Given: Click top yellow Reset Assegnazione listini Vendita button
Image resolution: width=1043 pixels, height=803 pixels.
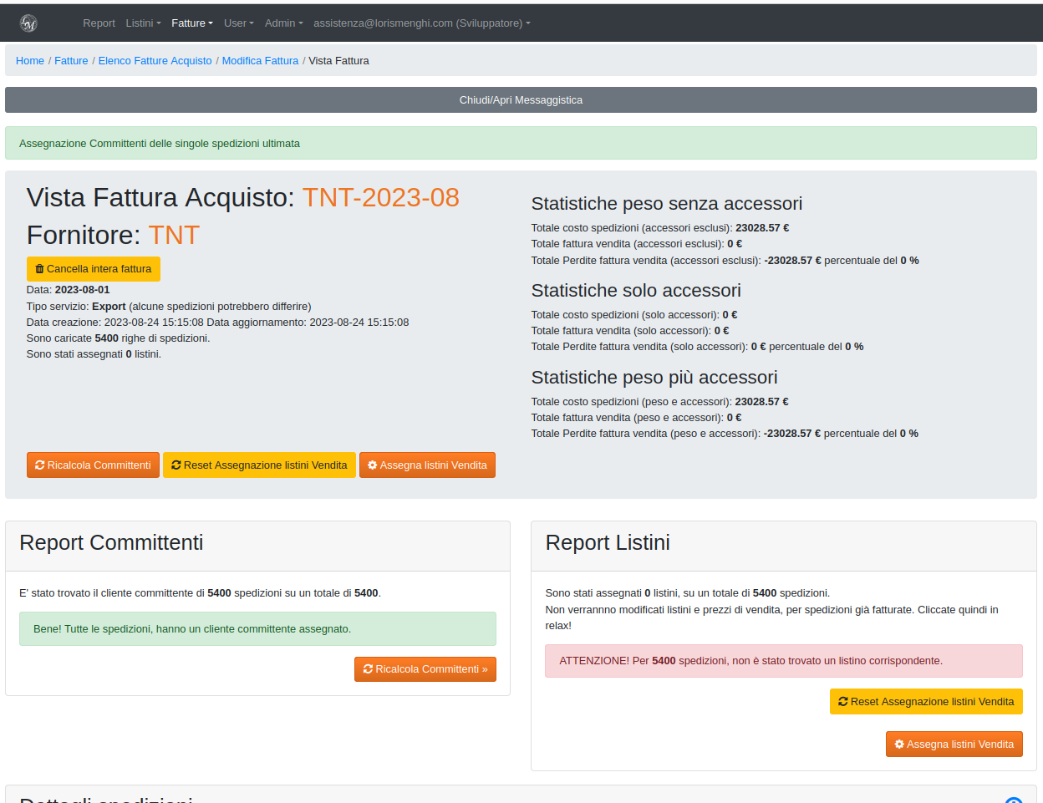Looking at the screenshot, I should [x=259, y=465].
